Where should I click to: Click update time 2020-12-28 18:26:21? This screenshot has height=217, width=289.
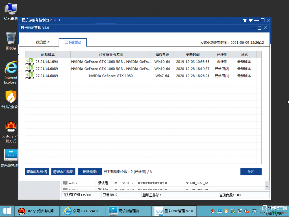click(193, 76)
